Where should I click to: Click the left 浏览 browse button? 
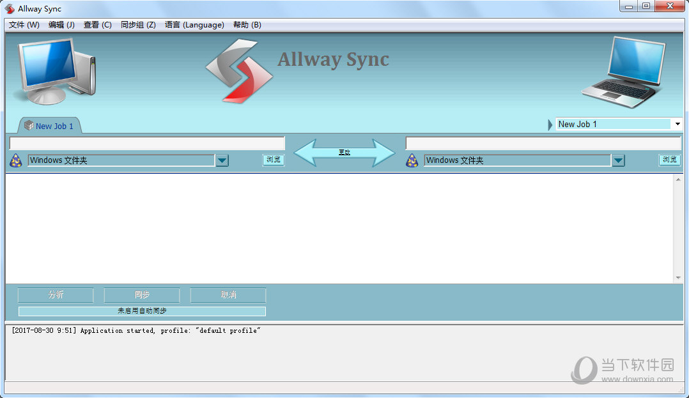point(274,160)
